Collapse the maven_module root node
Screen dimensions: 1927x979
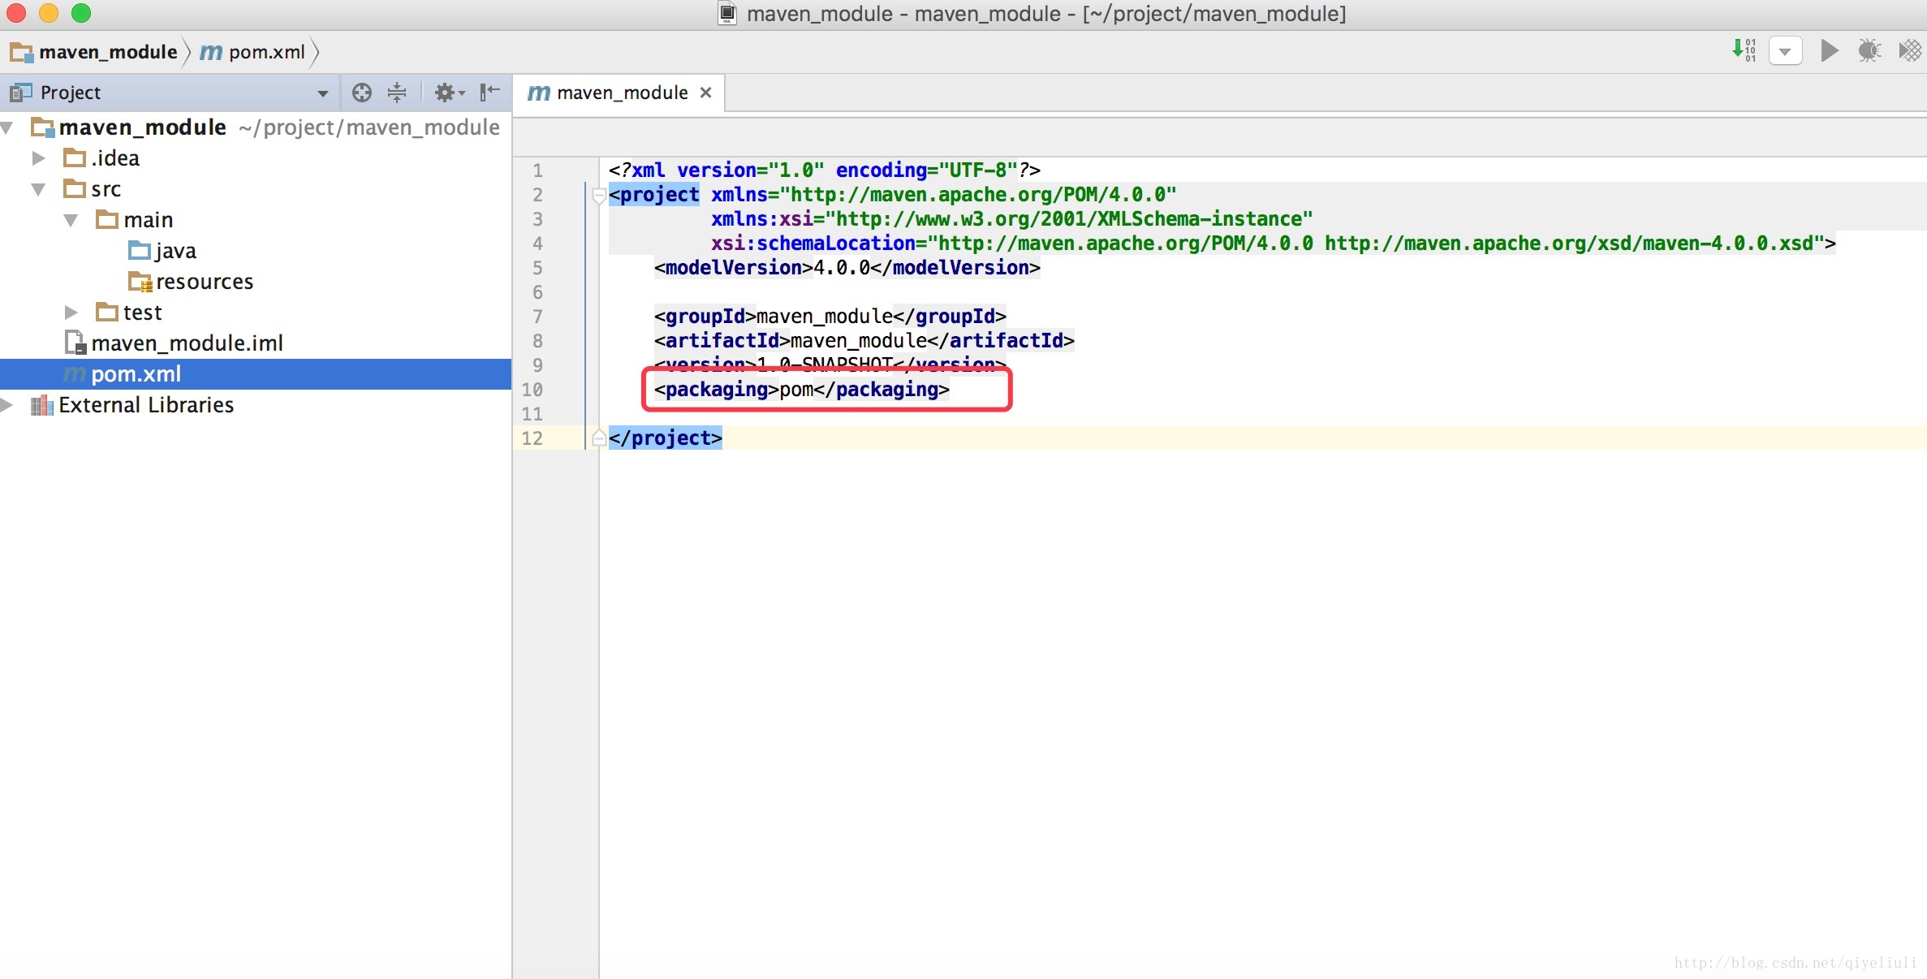8,127
